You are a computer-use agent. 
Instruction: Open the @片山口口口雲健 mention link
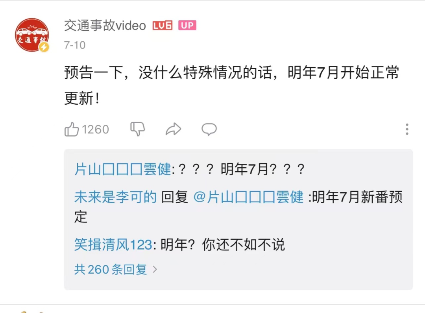pos(248,197)
